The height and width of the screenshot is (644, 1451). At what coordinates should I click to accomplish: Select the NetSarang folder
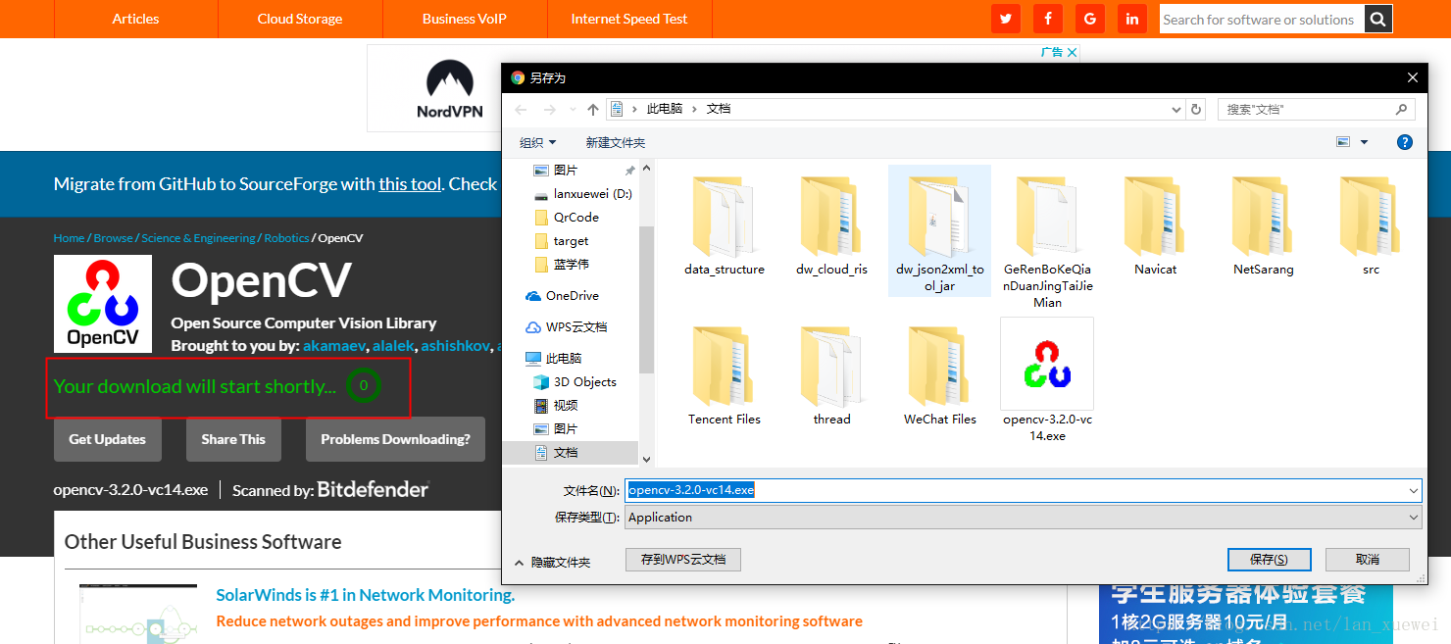[x=1263, y=227]
